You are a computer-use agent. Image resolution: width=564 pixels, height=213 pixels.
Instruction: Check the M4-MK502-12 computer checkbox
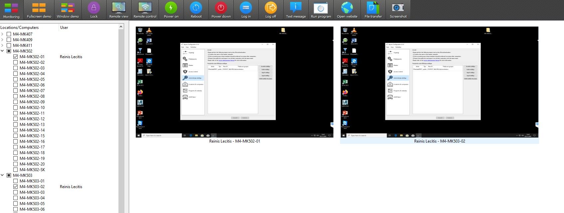[16, 119]
